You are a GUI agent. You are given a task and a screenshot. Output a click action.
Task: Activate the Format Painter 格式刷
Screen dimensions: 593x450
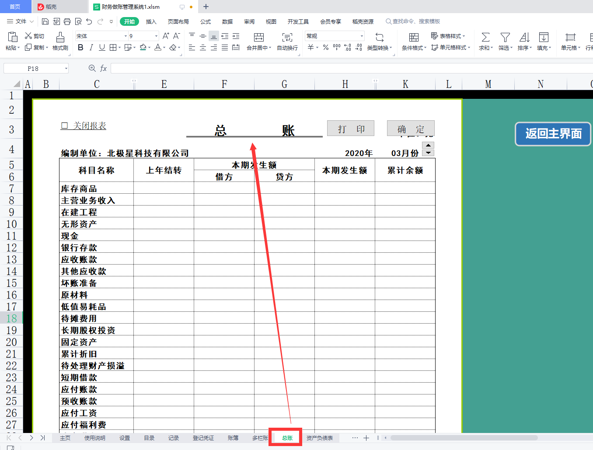click(60, 42)
